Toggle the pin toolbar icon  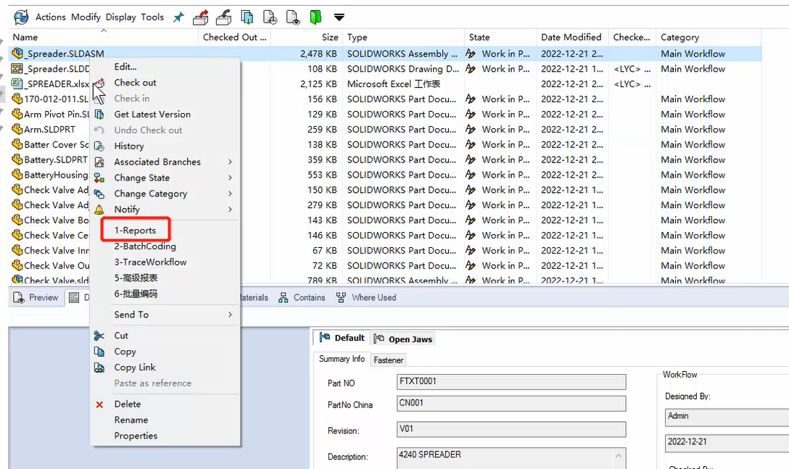pyautogui.click(x=178, y=17)
